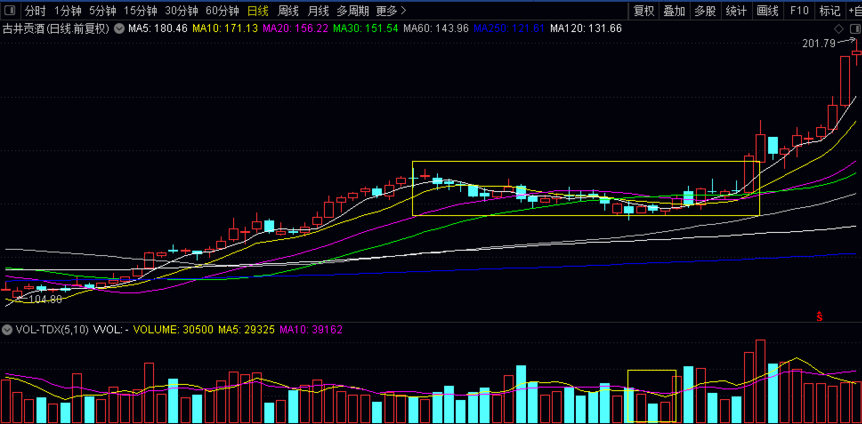
Task: Click the diamond icon at chart top right
Action: point(839,29)
